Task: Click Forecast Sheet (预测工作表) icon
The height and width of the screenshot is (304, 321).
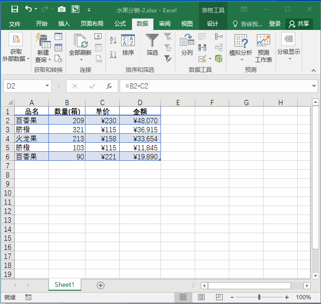Action: 263,48
